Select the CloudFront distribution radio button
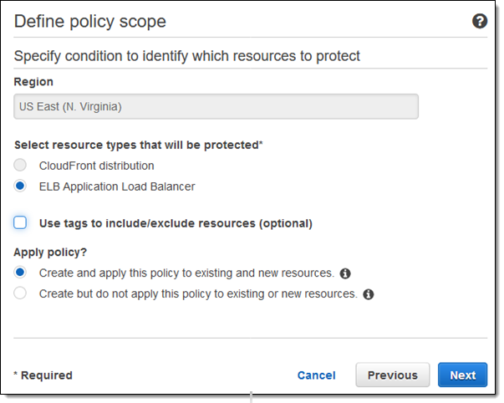504x403 pixels. coord(21,166)
